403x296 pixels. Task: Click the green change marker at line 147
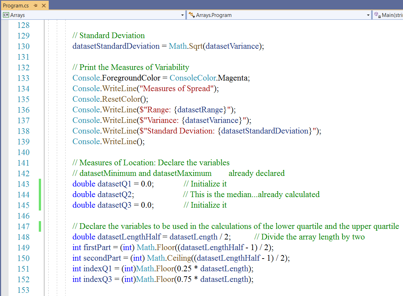coord(40,226)
